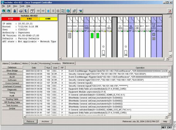176x130 pixels.
Task: Sort audit table by Date column header
Action: click(34, 68)
